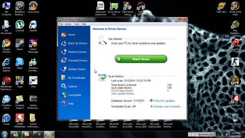Show hidden system tray icons arrow

(218, 135)
